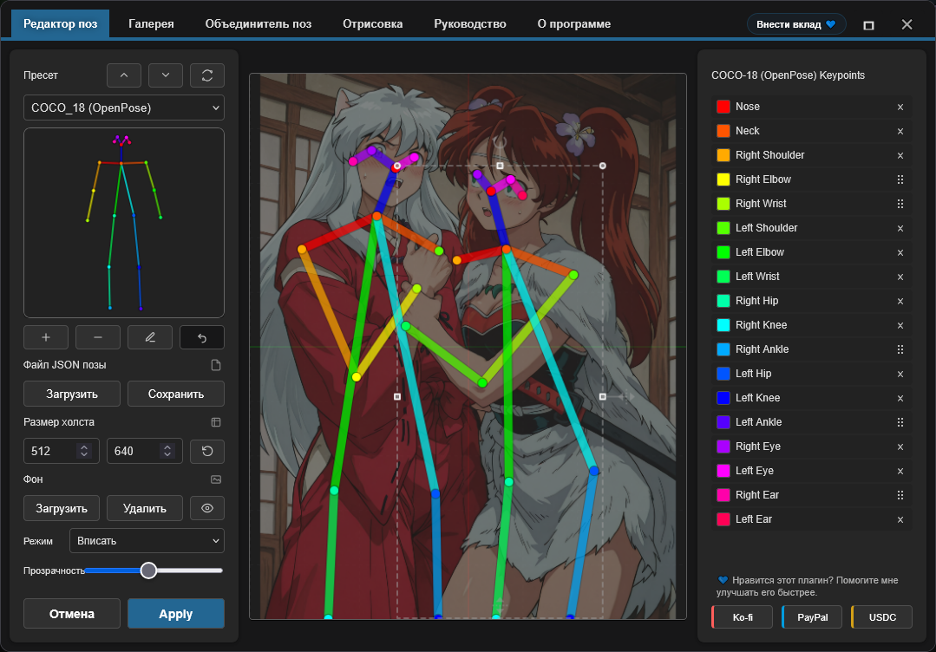The height and width of the screenshot is (652, 936).
Task: Click the Left Ankle drag handle dots
Action: click(900, 422)
